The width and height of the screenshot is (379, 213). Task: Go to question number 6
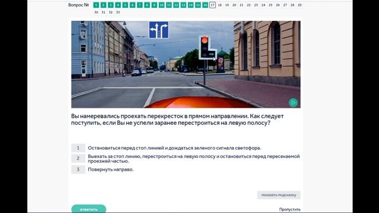(133, 5)
